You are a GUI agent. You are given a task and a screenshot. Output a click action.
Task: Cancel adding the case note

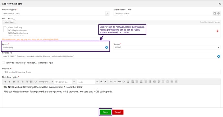118,112
